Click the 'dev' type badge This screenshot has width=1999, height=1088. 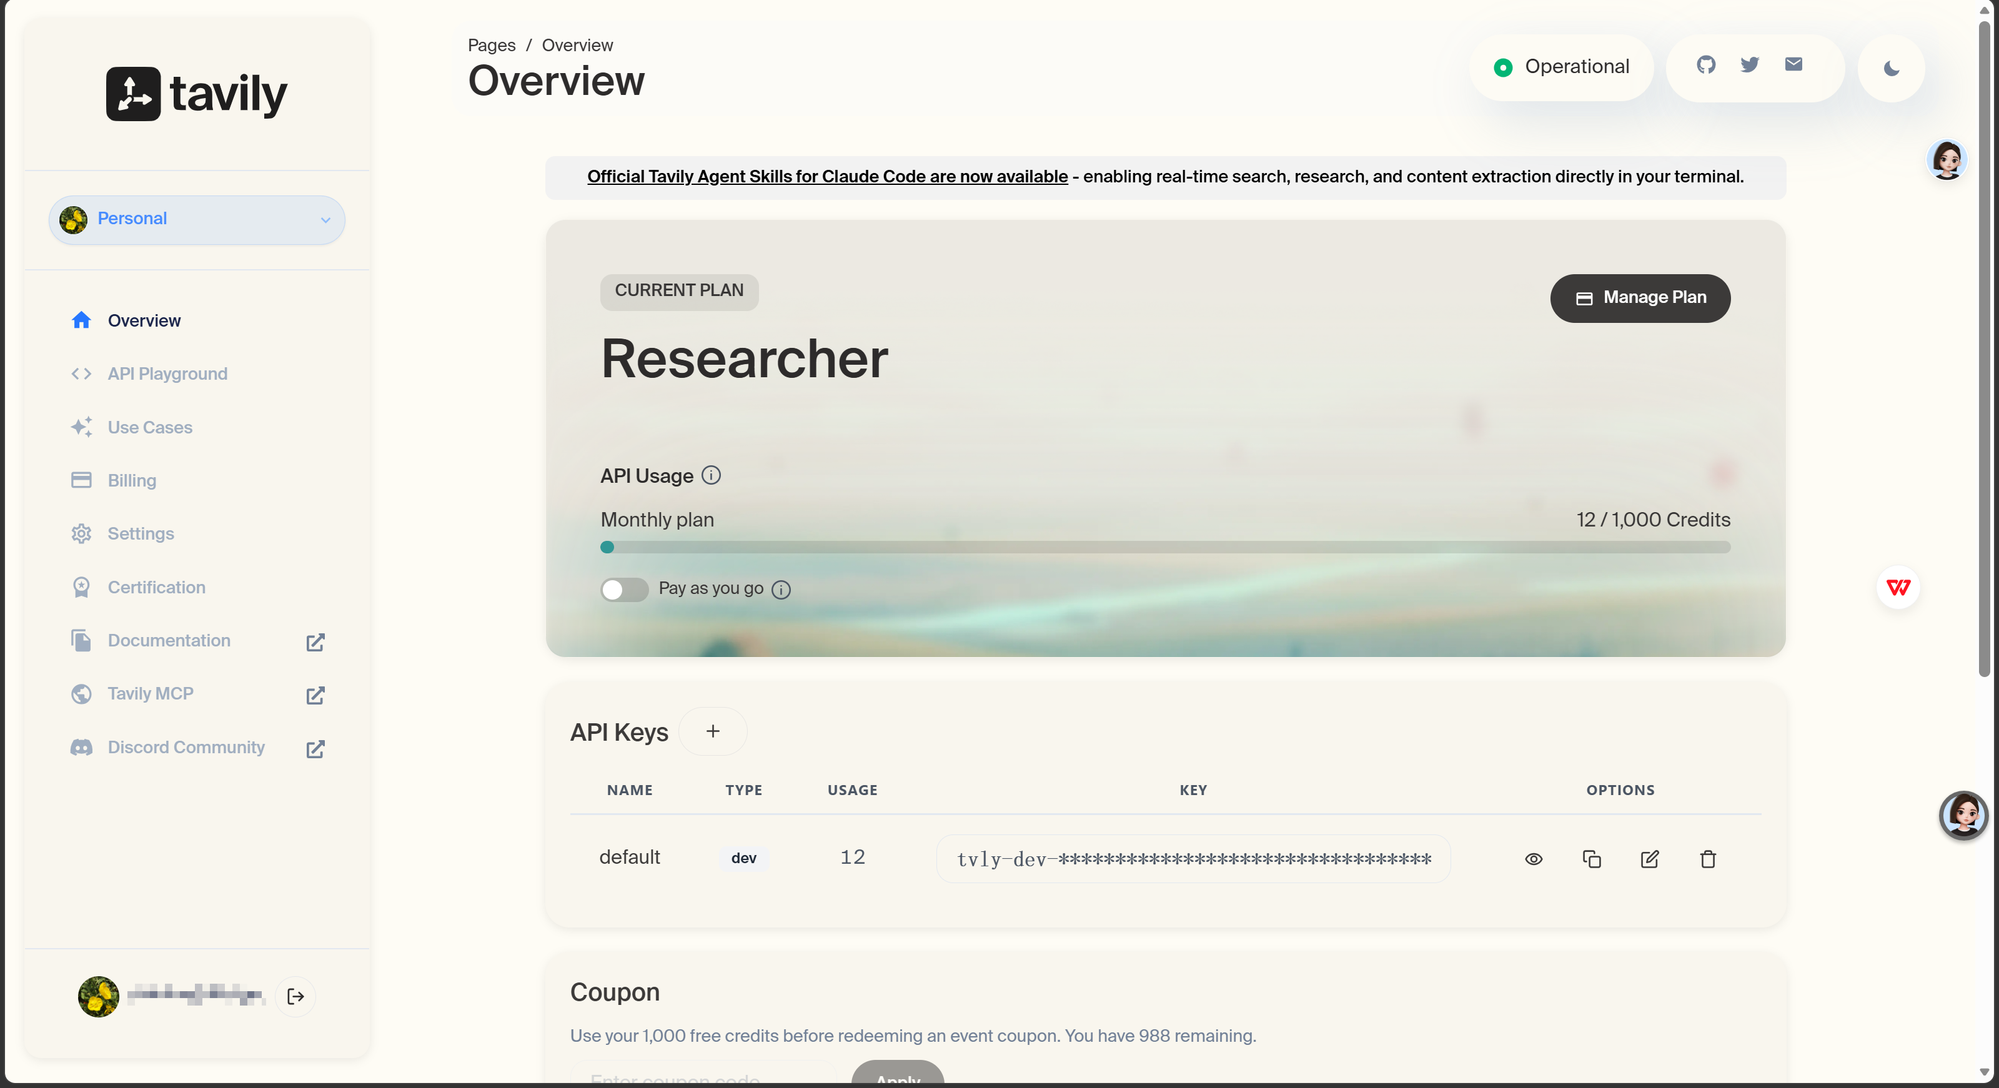coord(743,858)
